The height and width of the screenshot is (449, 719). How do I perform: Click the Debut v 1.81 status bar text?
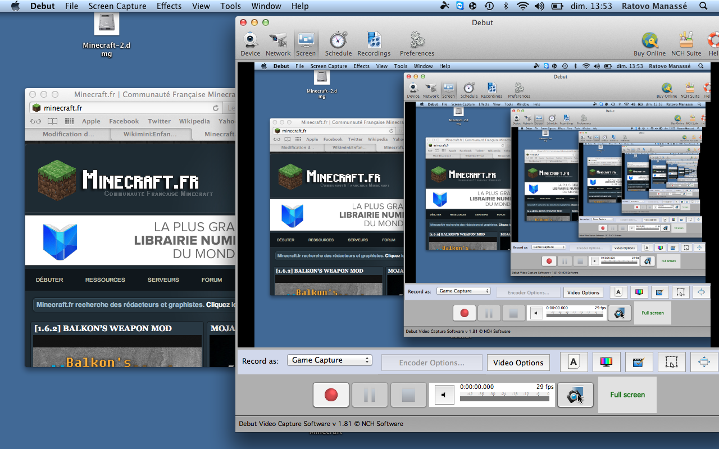[x=321, y=424]
